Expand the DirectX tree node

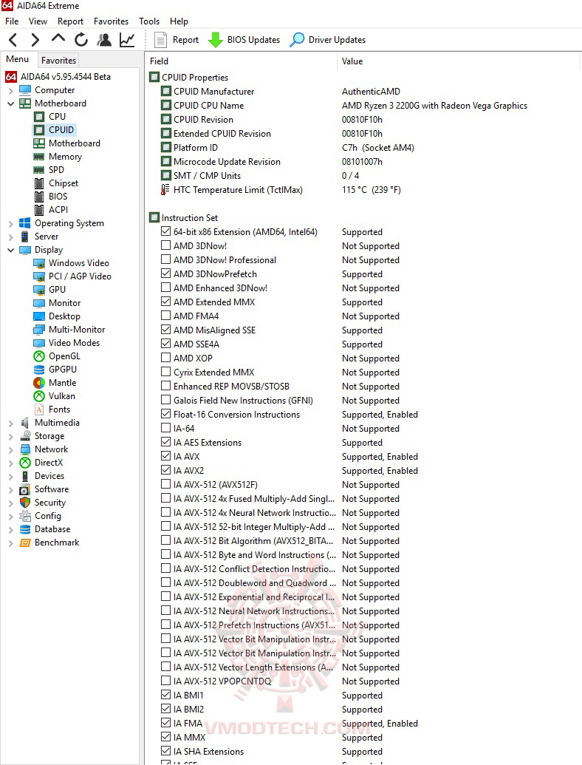(11, 463)
